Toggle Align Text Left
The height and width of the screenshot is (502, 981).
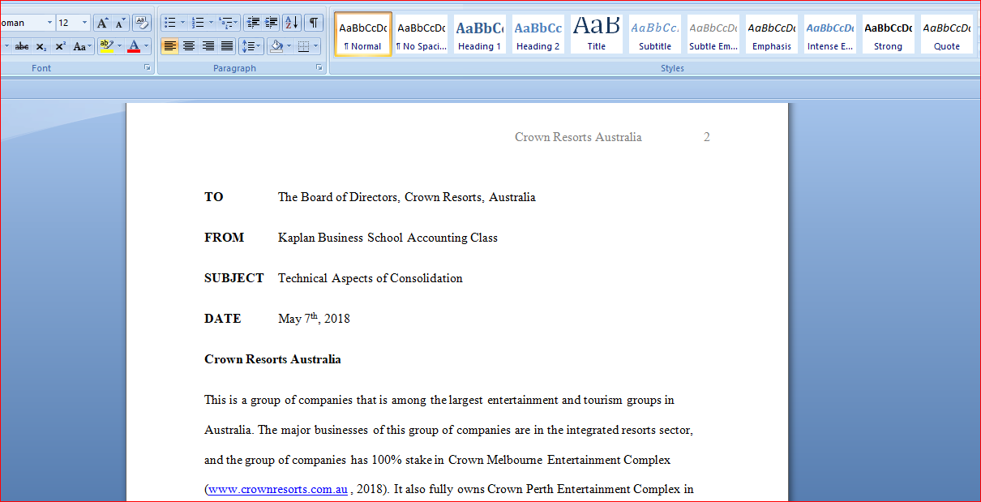pyautogui.click(x=169, y=46)
